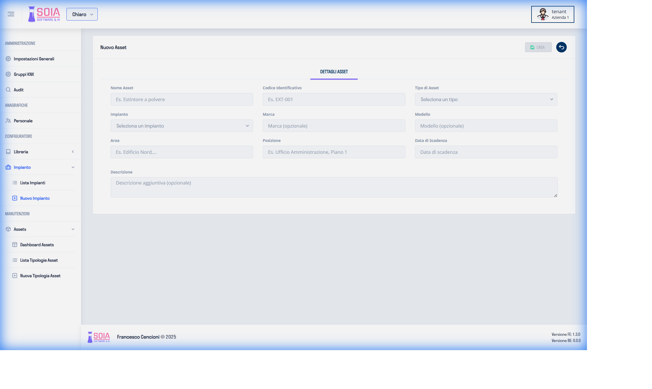Select the Gruppi KNX gear icon
Screen dimensions: 652x389
[x=8, y=74]
